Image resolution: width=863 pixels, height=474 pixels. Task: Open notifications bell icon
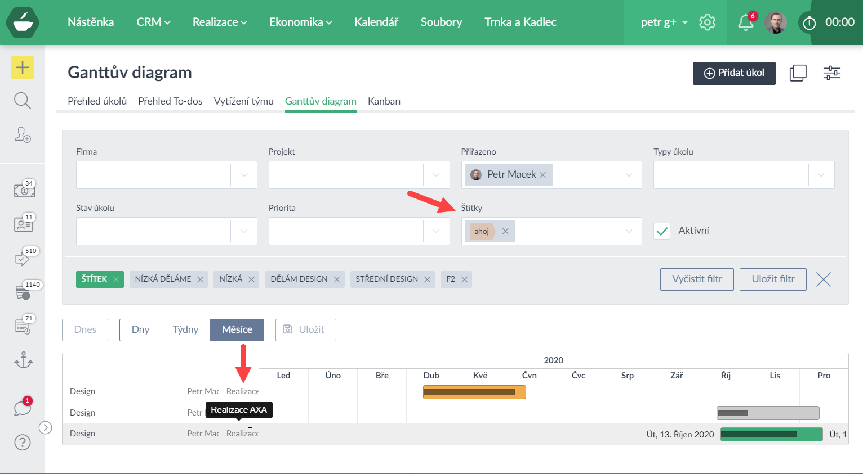(x=745, y=22)
